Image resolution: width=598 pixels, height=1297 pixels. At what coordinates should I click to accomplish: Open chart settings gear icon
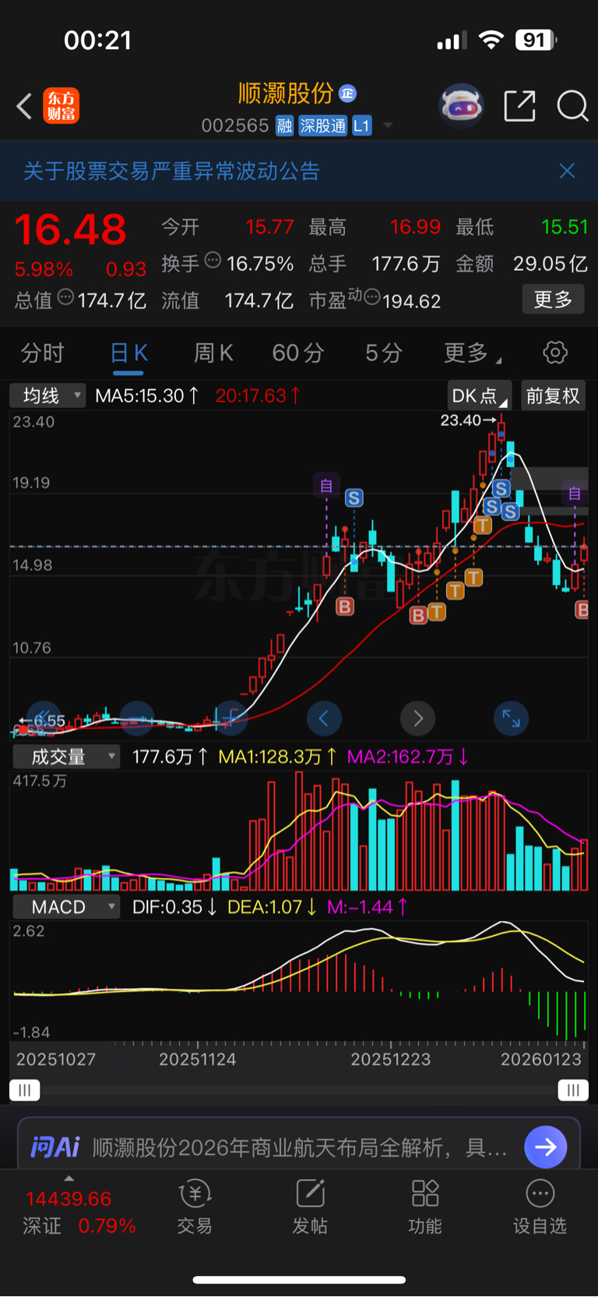tap(555, 353)
